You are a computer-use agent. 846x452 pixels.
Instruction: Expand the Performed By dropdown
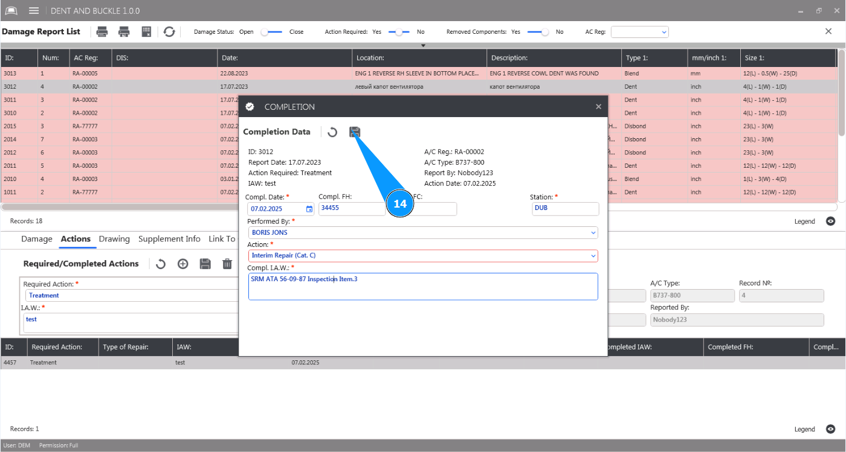pos(593,232)
